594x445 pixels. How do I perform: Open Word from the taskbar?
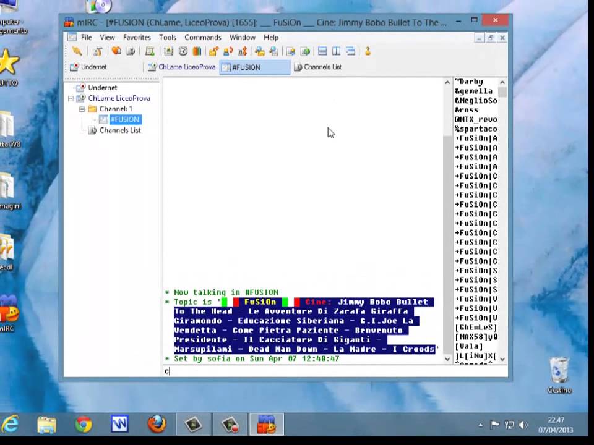coord(119,424)
